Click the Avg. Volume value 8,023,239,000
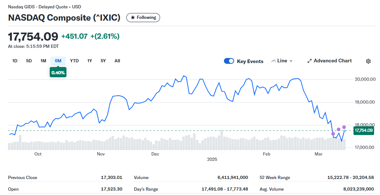 (359, 189)
